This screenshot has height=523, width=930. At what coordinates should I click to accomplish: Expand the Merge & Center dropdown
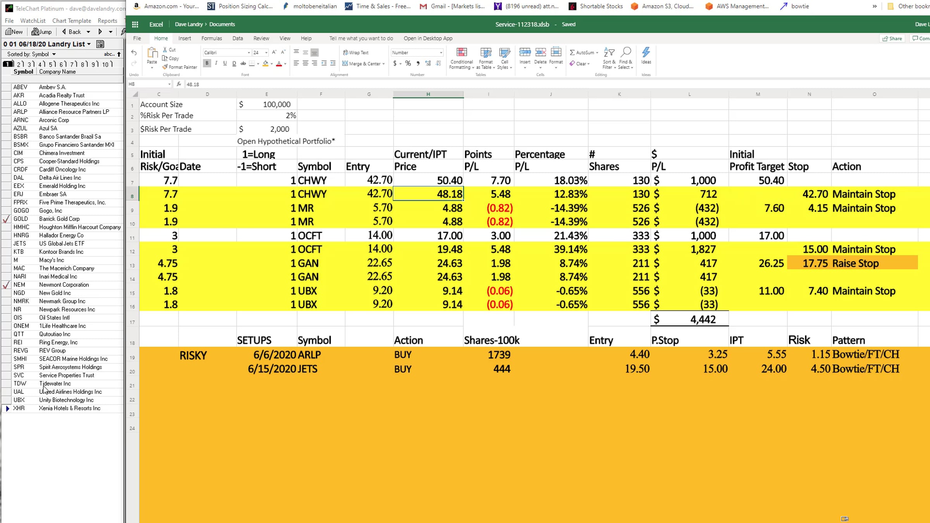pyautogui.click(x=384, y=64)
